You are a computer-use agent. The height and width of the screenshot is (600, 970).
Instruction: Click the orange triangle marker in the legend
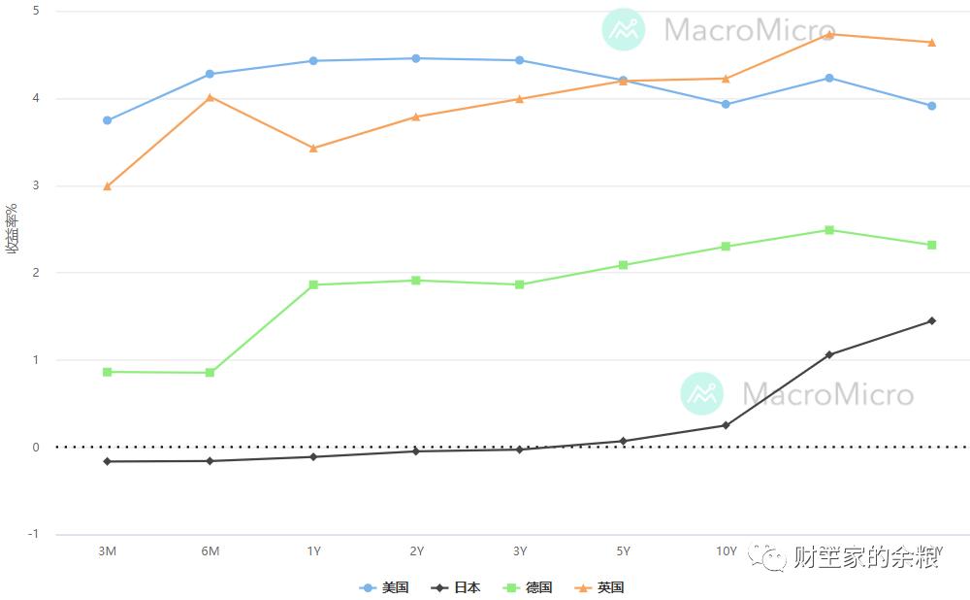point(583,587)
